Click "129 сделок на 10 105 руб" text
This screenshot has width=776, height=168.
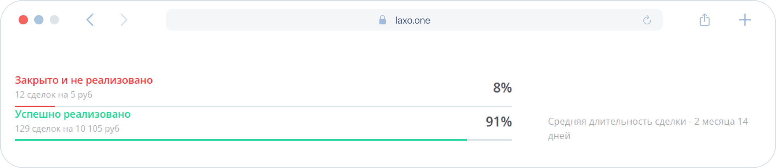pos(67,129)
